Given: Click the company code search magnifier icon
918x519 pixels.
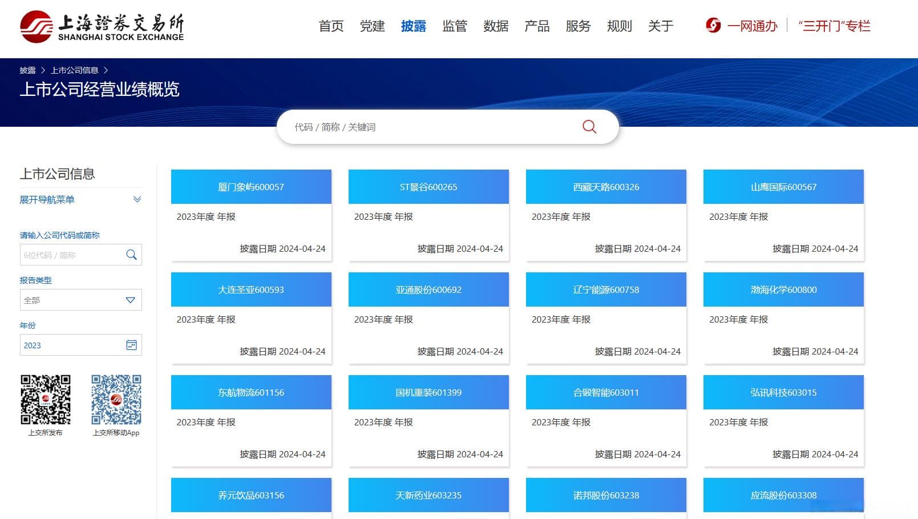Looking at the screenshot, I should 131,255.
